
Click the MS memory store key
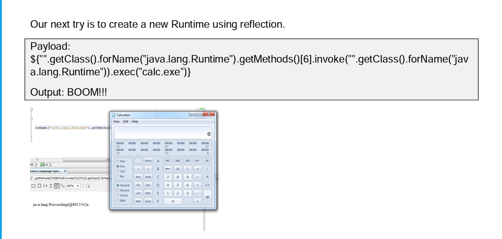pyautogui.click(x=188, y=161)
